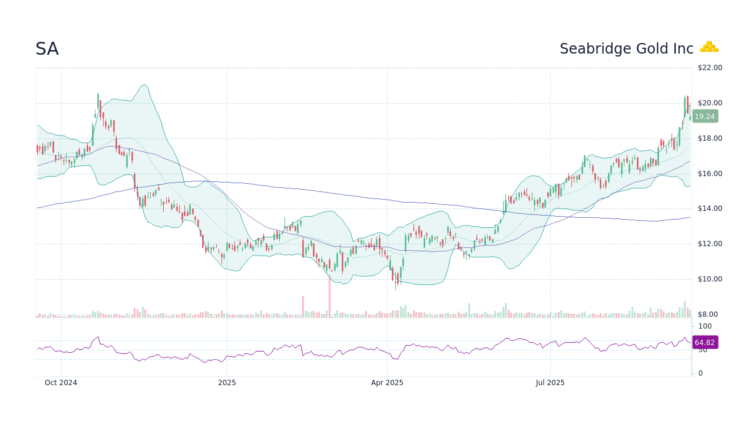Click the $18.00 price axis label
Viewport: 754px width, 424px height.
[710, 138]
